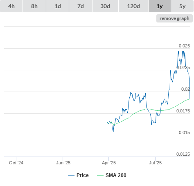This screenshot has width=194, height=186.
Task: Click the Oct '24 axis label
Action: 16,163
